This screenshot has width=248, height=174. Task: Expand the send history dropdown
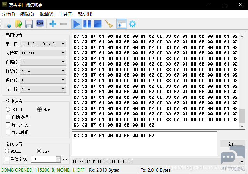coord(242,162)
